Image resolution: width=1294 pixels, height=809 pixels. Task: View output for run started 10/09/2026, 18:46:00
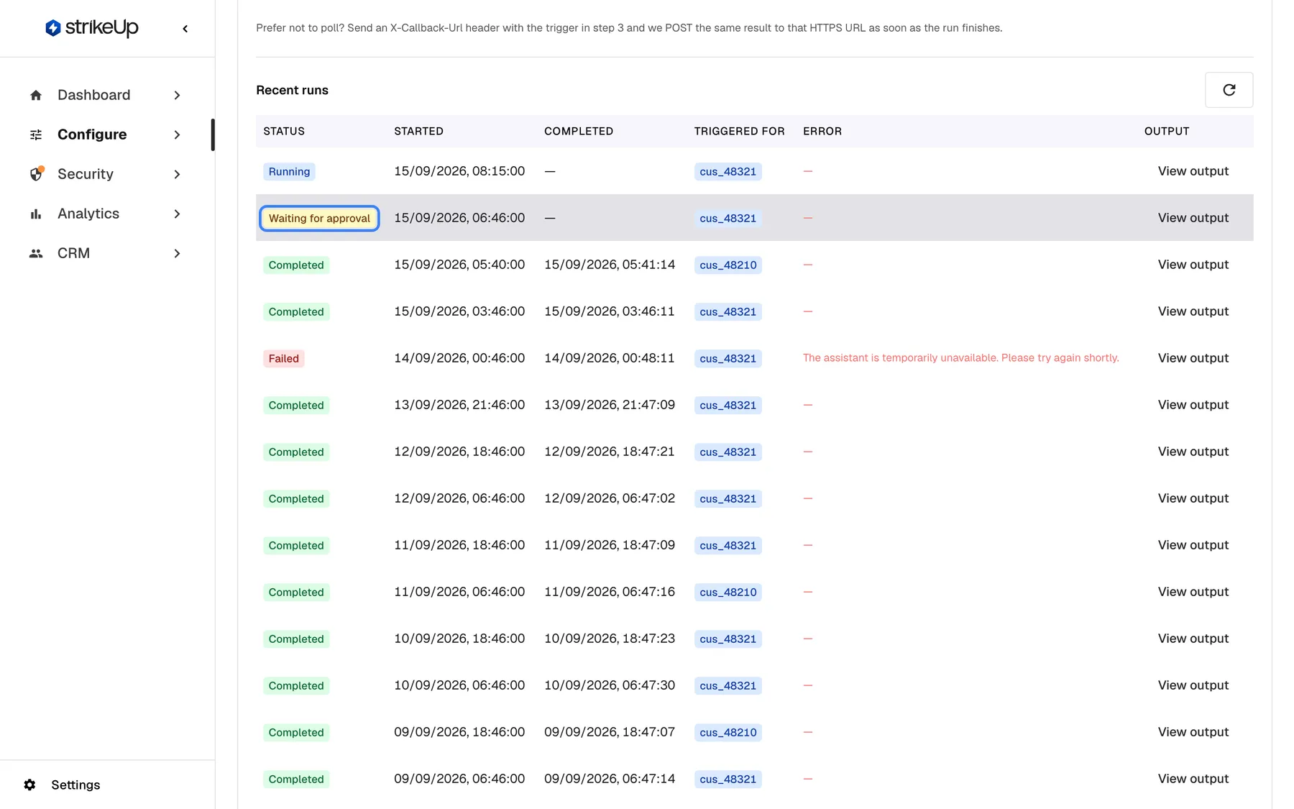click(1193, 639)
